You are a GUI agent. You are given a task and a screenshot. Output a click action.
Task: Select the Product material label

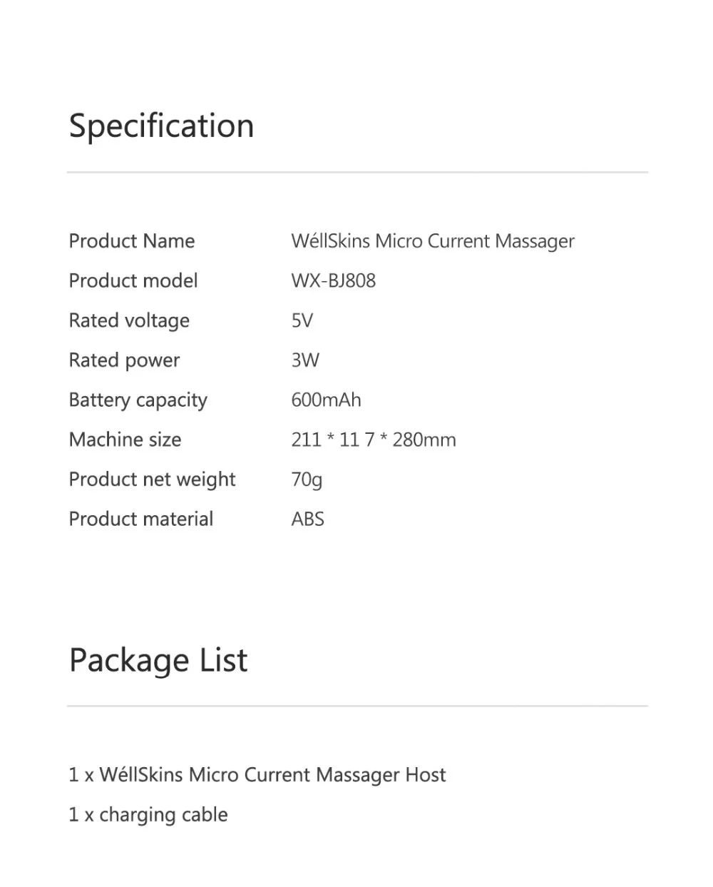tap(141, 519)
